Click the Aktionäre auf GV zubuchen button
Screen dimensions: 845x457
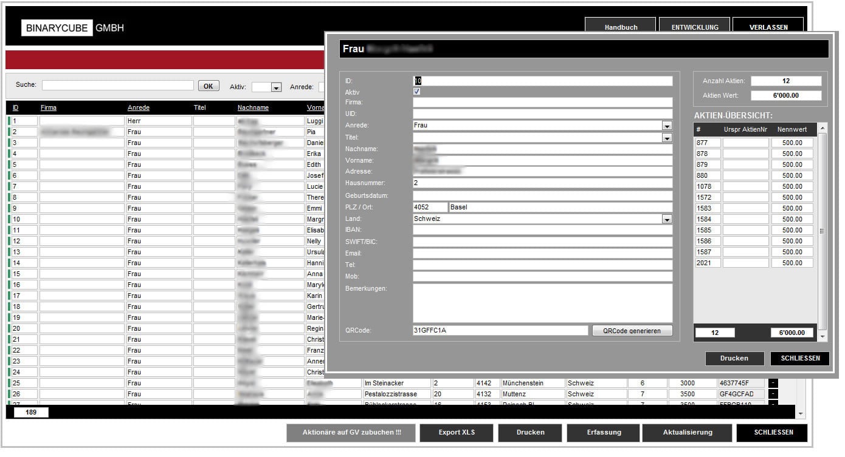(351, 433)
